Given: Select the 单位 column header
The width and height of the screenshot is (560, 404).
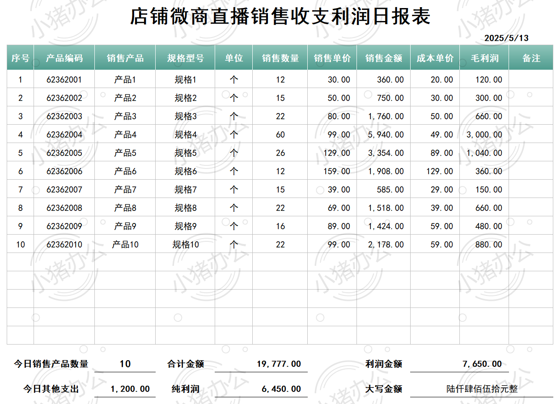Looking at the screenshot, I should click(x=234, y=58).
